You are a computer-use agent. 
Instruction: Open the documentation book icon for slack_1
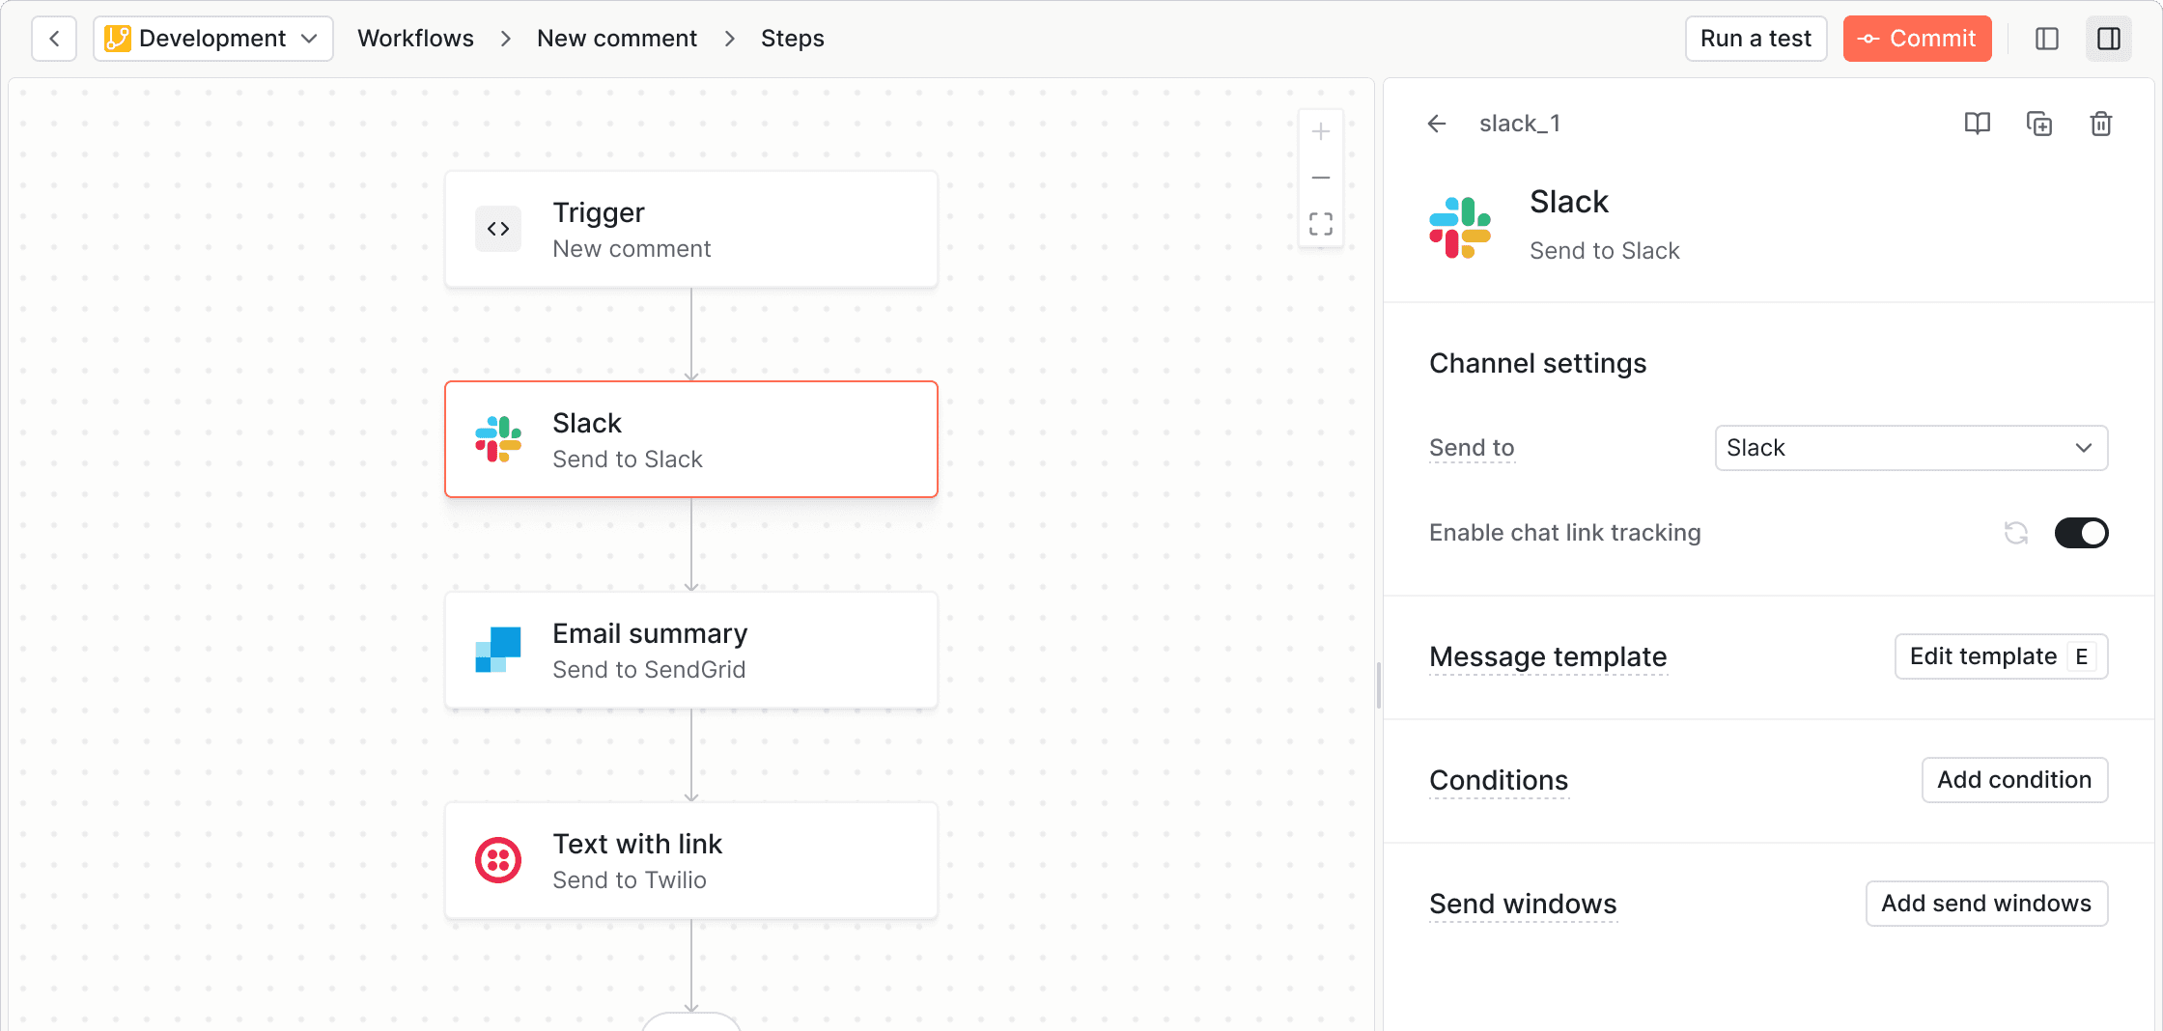pos(1977,124)
